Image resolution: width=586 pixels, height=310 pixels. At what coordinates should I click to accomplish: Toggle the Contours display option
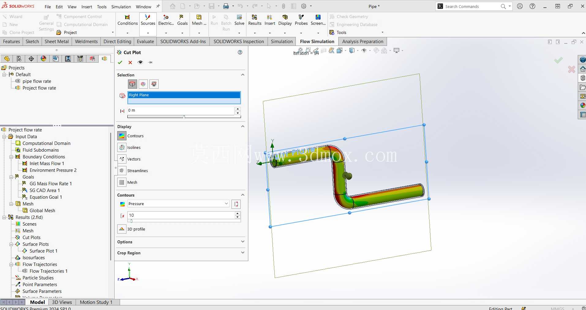[122, 136]
